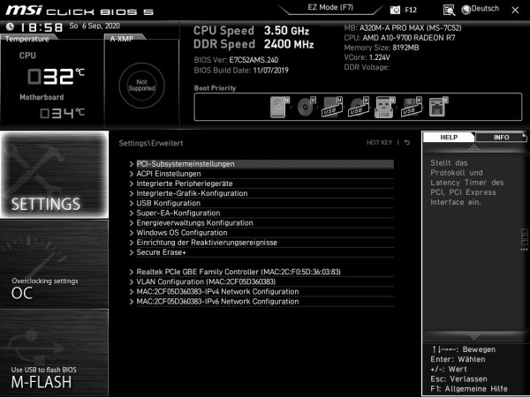Open VLAN Configuration entry
This screenshot has width=530, height=397.
click(261, 281)
